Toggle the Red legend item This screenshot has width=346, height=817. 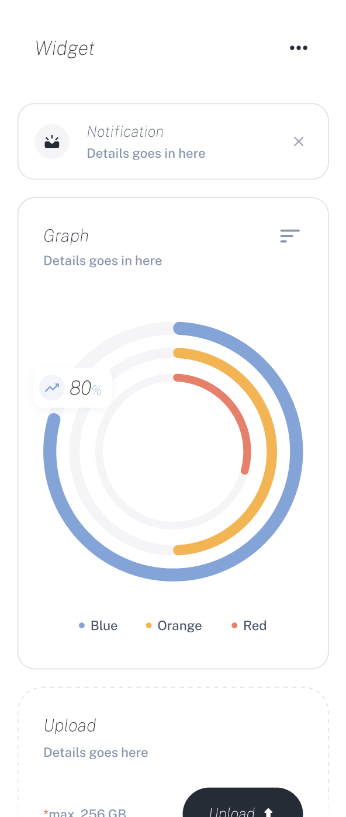[249, 625]
